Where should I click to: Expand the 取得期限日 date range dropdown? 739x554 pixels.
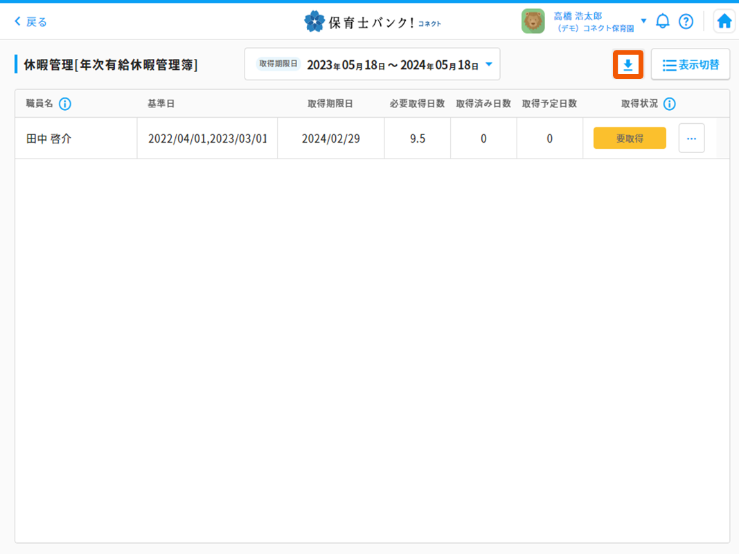[489, 64]
